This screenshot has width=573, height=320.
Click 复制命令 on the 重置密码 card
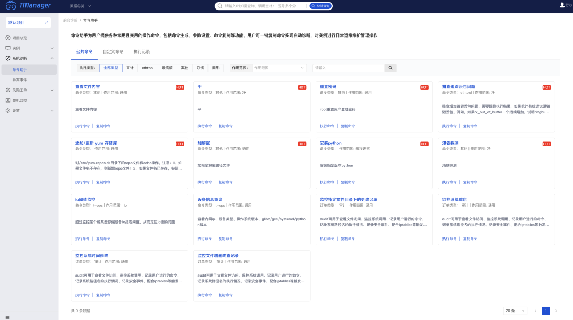[x=348, y=126]
